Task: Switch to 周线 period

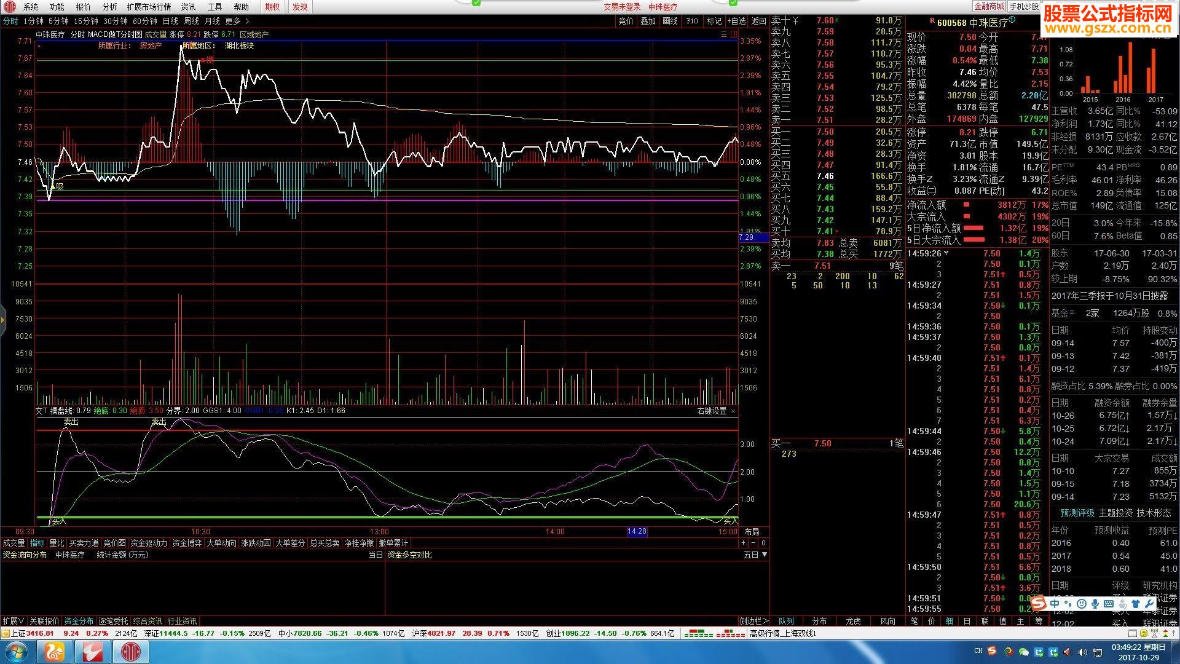Action: tap(191, 21)
